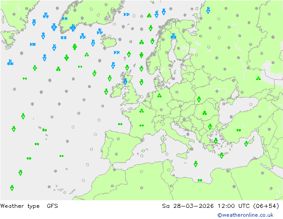Open the weatheronline.co.uk copyright link

[246, 215]
